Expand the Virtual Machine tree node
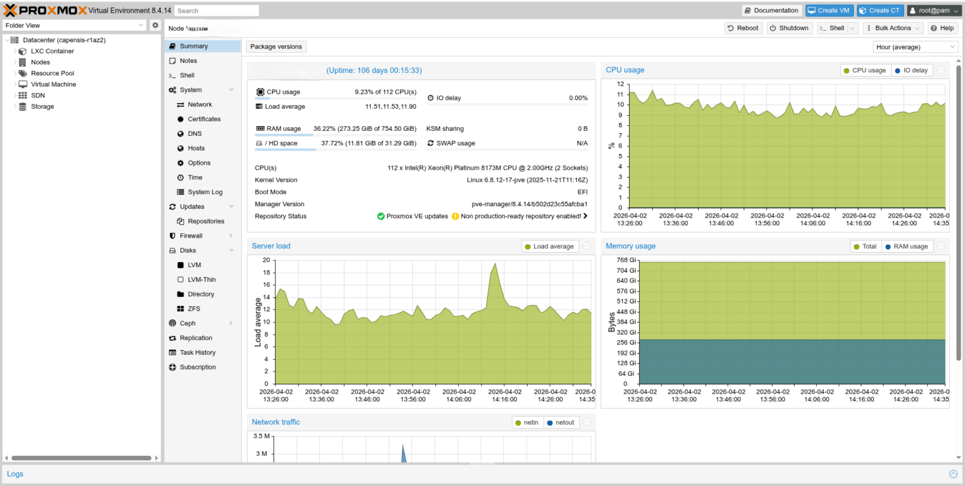The width and height of the screenshot is (965, 486). point(15,84)
